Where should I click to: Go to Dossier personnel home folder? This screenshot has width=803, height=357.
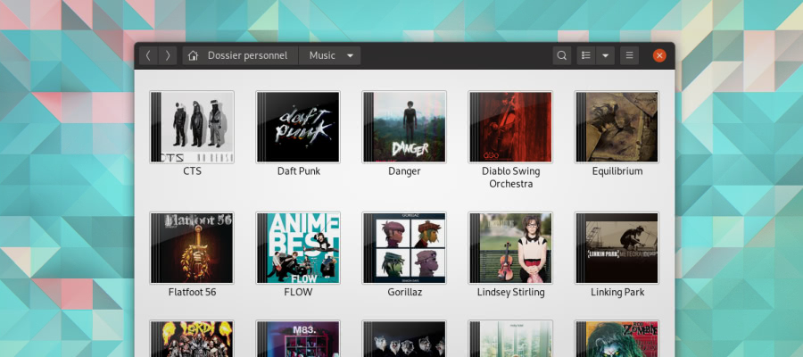tap(239, 55)
